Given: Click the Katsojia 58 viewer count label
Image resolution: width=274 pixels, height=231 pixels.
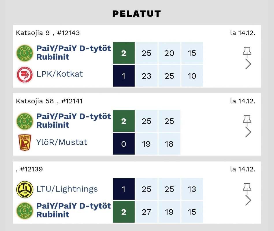Looking at the screenshot, I should [35, 101].
